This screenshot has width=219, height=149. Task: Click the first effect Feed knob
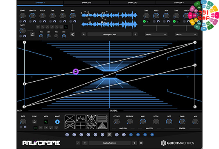[x=156, y=16]
